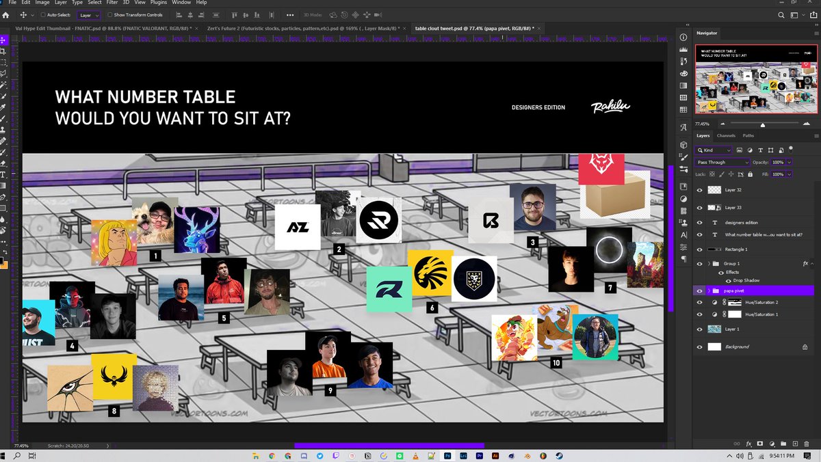This screenshot has width=821, height=462.
Task: Open the Opacity value dropdown arrow
Action: click(790, 162)
